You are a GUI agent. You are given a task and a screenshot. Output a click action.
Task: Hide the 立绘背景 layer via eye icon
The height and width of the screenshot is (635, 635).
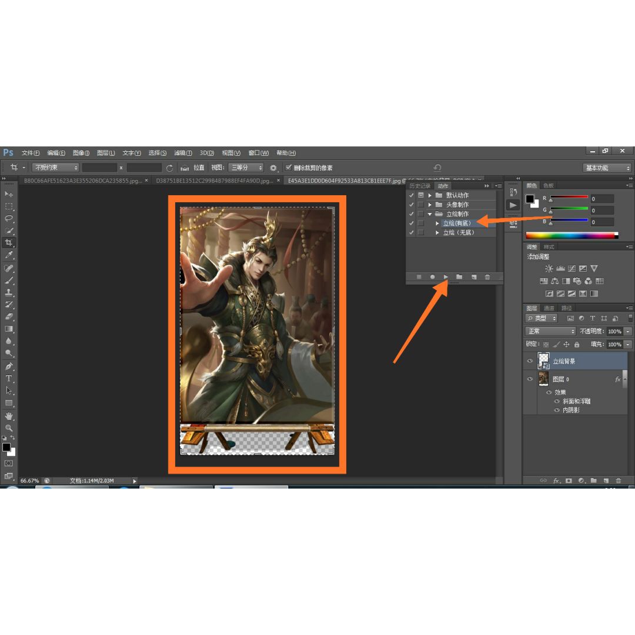(x=530, y=361)
